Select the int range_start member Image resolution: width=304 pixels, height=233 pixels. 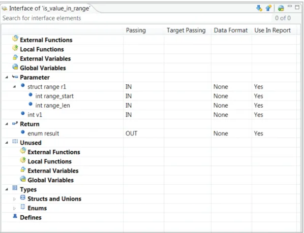(54, 96)
